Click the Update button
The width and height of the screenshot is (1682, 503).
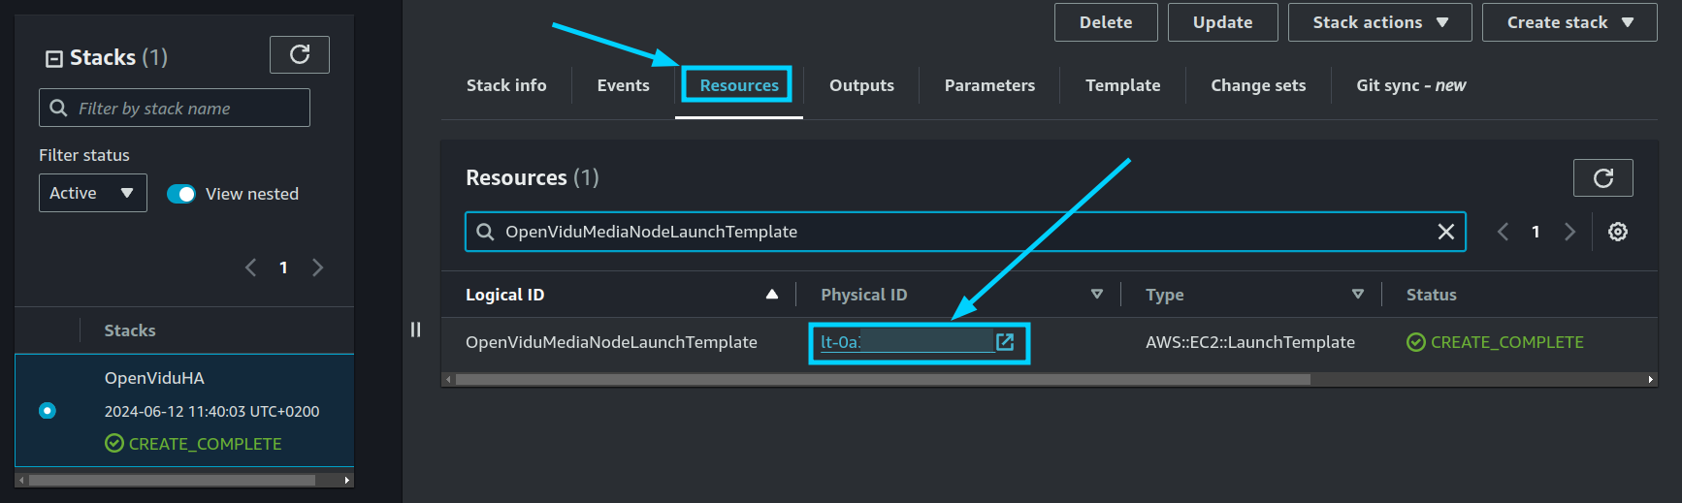[1222, 22]
